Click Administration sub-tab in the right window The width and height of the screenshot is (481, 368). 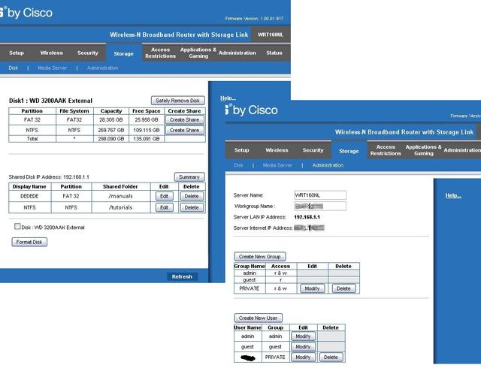pyautogui.click(x=328, y=165)
